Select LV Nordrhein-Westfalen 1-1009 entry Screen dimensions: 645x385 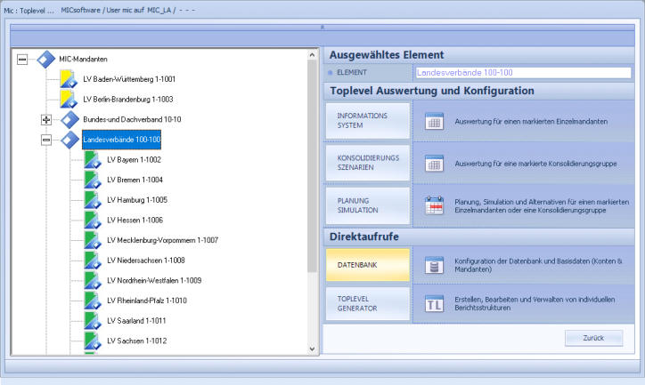(x=153, y=280)
